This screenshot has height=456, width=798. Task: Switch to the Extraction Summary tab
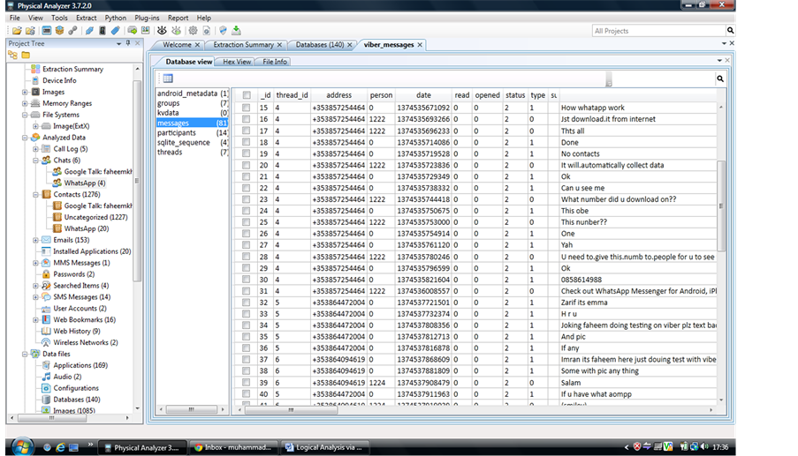(243, 45)
